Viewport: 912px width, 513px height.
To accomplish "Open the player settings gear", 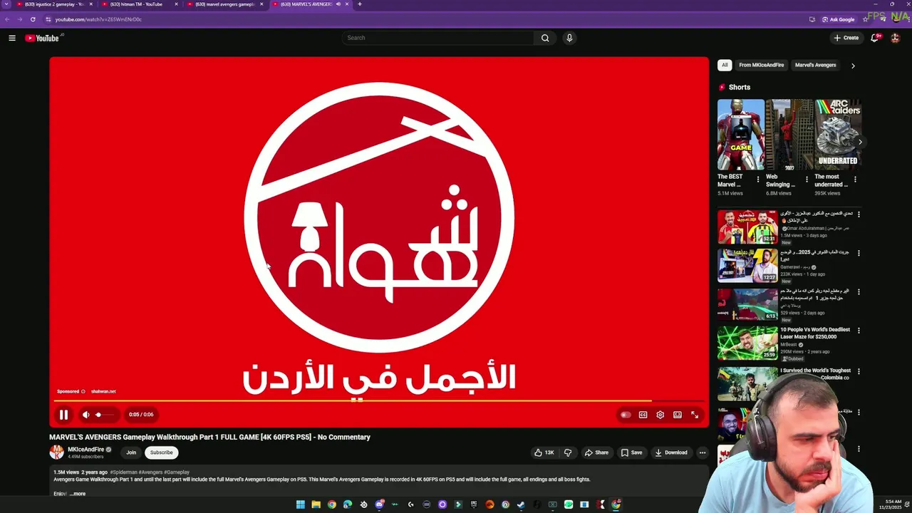I will [x=660, y=415].
